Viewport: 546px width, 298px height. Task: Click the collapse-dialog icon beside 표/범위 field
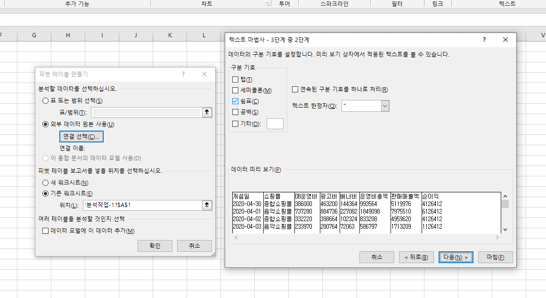pos(207,112)
